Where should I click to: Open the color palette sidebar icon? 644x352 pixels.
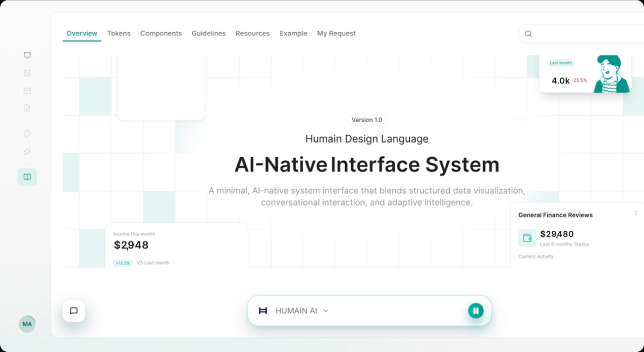(x=27, y=134)
